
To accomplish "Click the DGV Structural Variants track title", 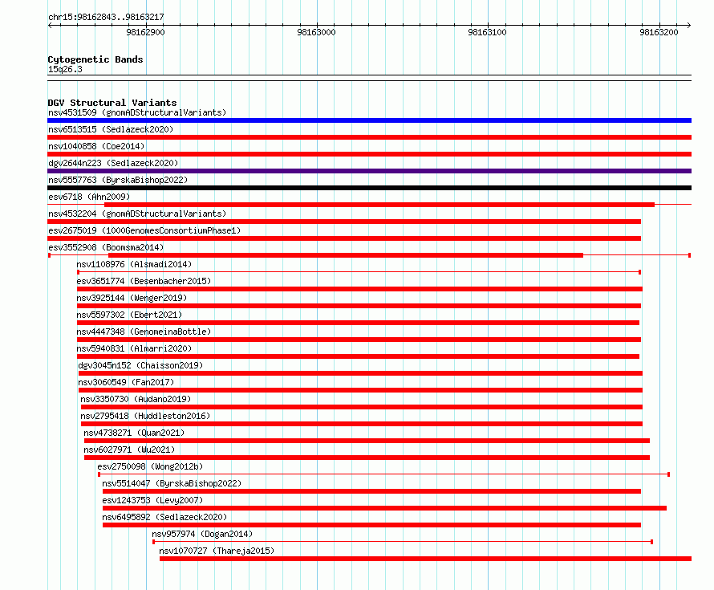I will tap(112, 103).
